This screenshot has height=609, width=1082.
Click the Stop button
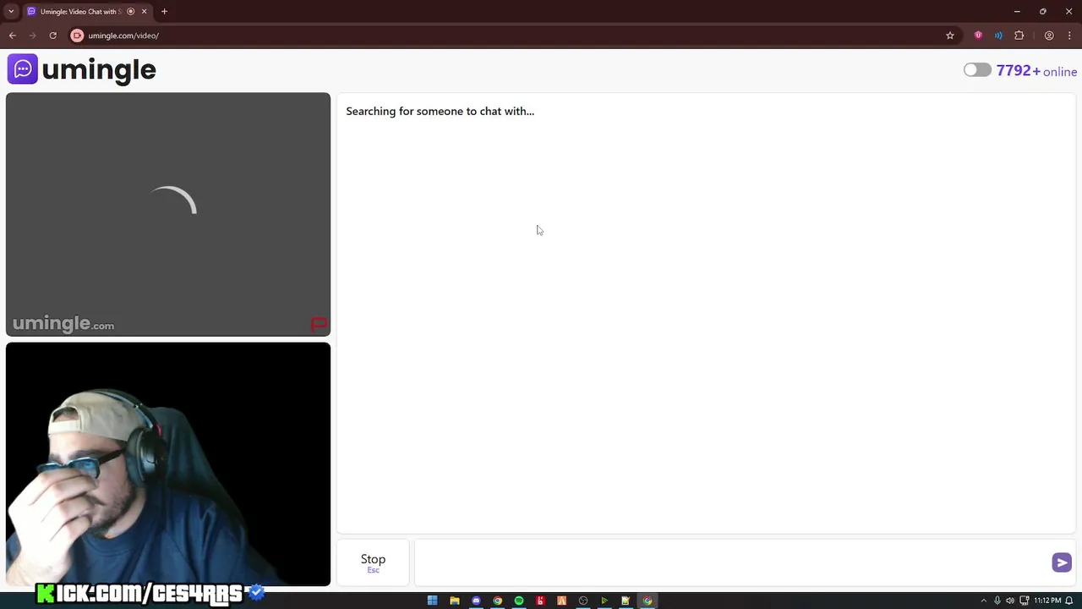tap(373, 562)
